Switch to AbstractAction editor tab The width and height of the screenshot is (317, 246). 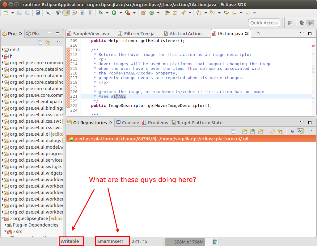pyautogui.click(x=184, y=34)
